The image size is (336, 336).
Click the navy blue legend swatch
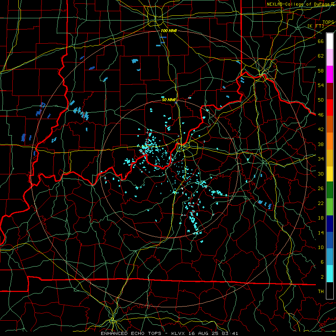click(330, 224)
